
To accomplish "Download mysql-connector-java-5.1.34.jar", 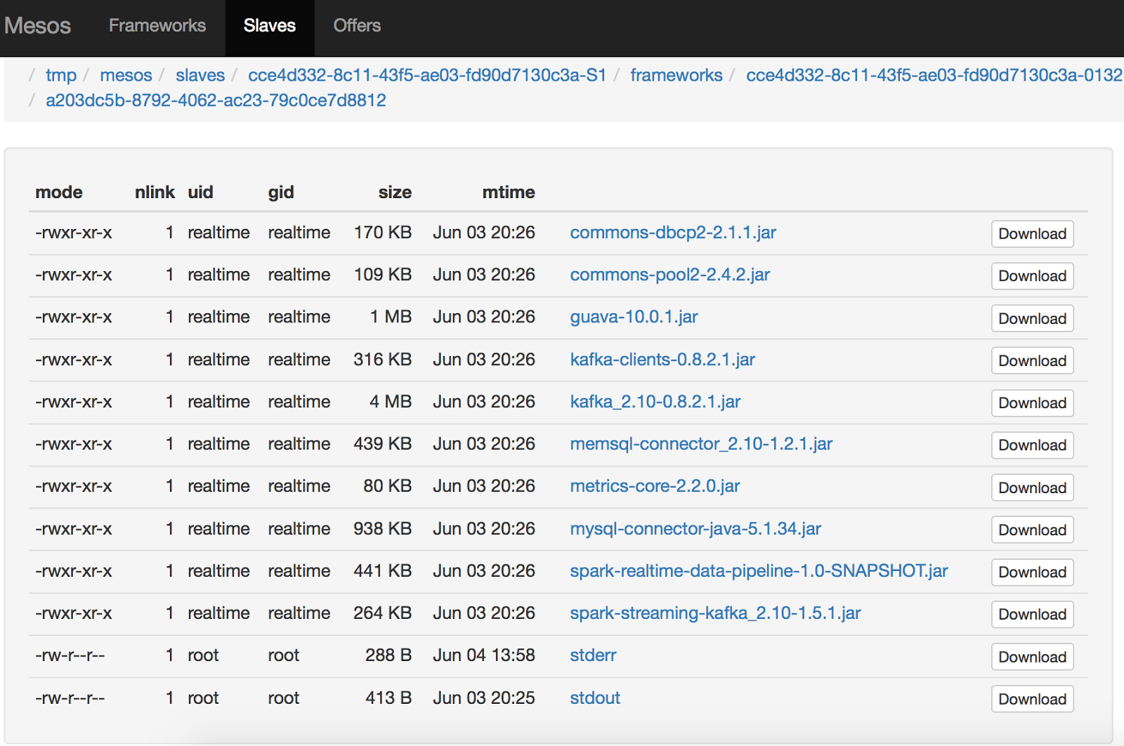I will point(1031,530).
